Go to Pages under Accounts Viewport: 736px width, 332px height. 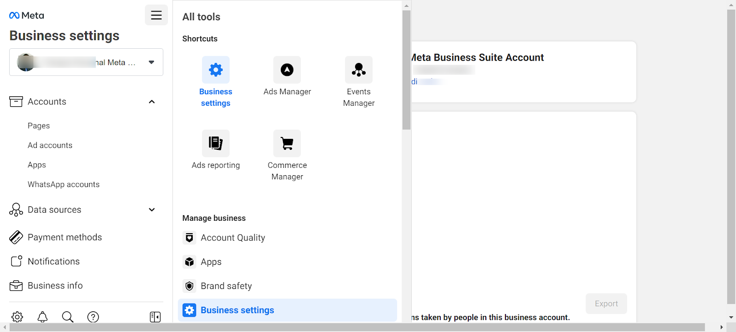pyautogui.click(x=39, y=126)
